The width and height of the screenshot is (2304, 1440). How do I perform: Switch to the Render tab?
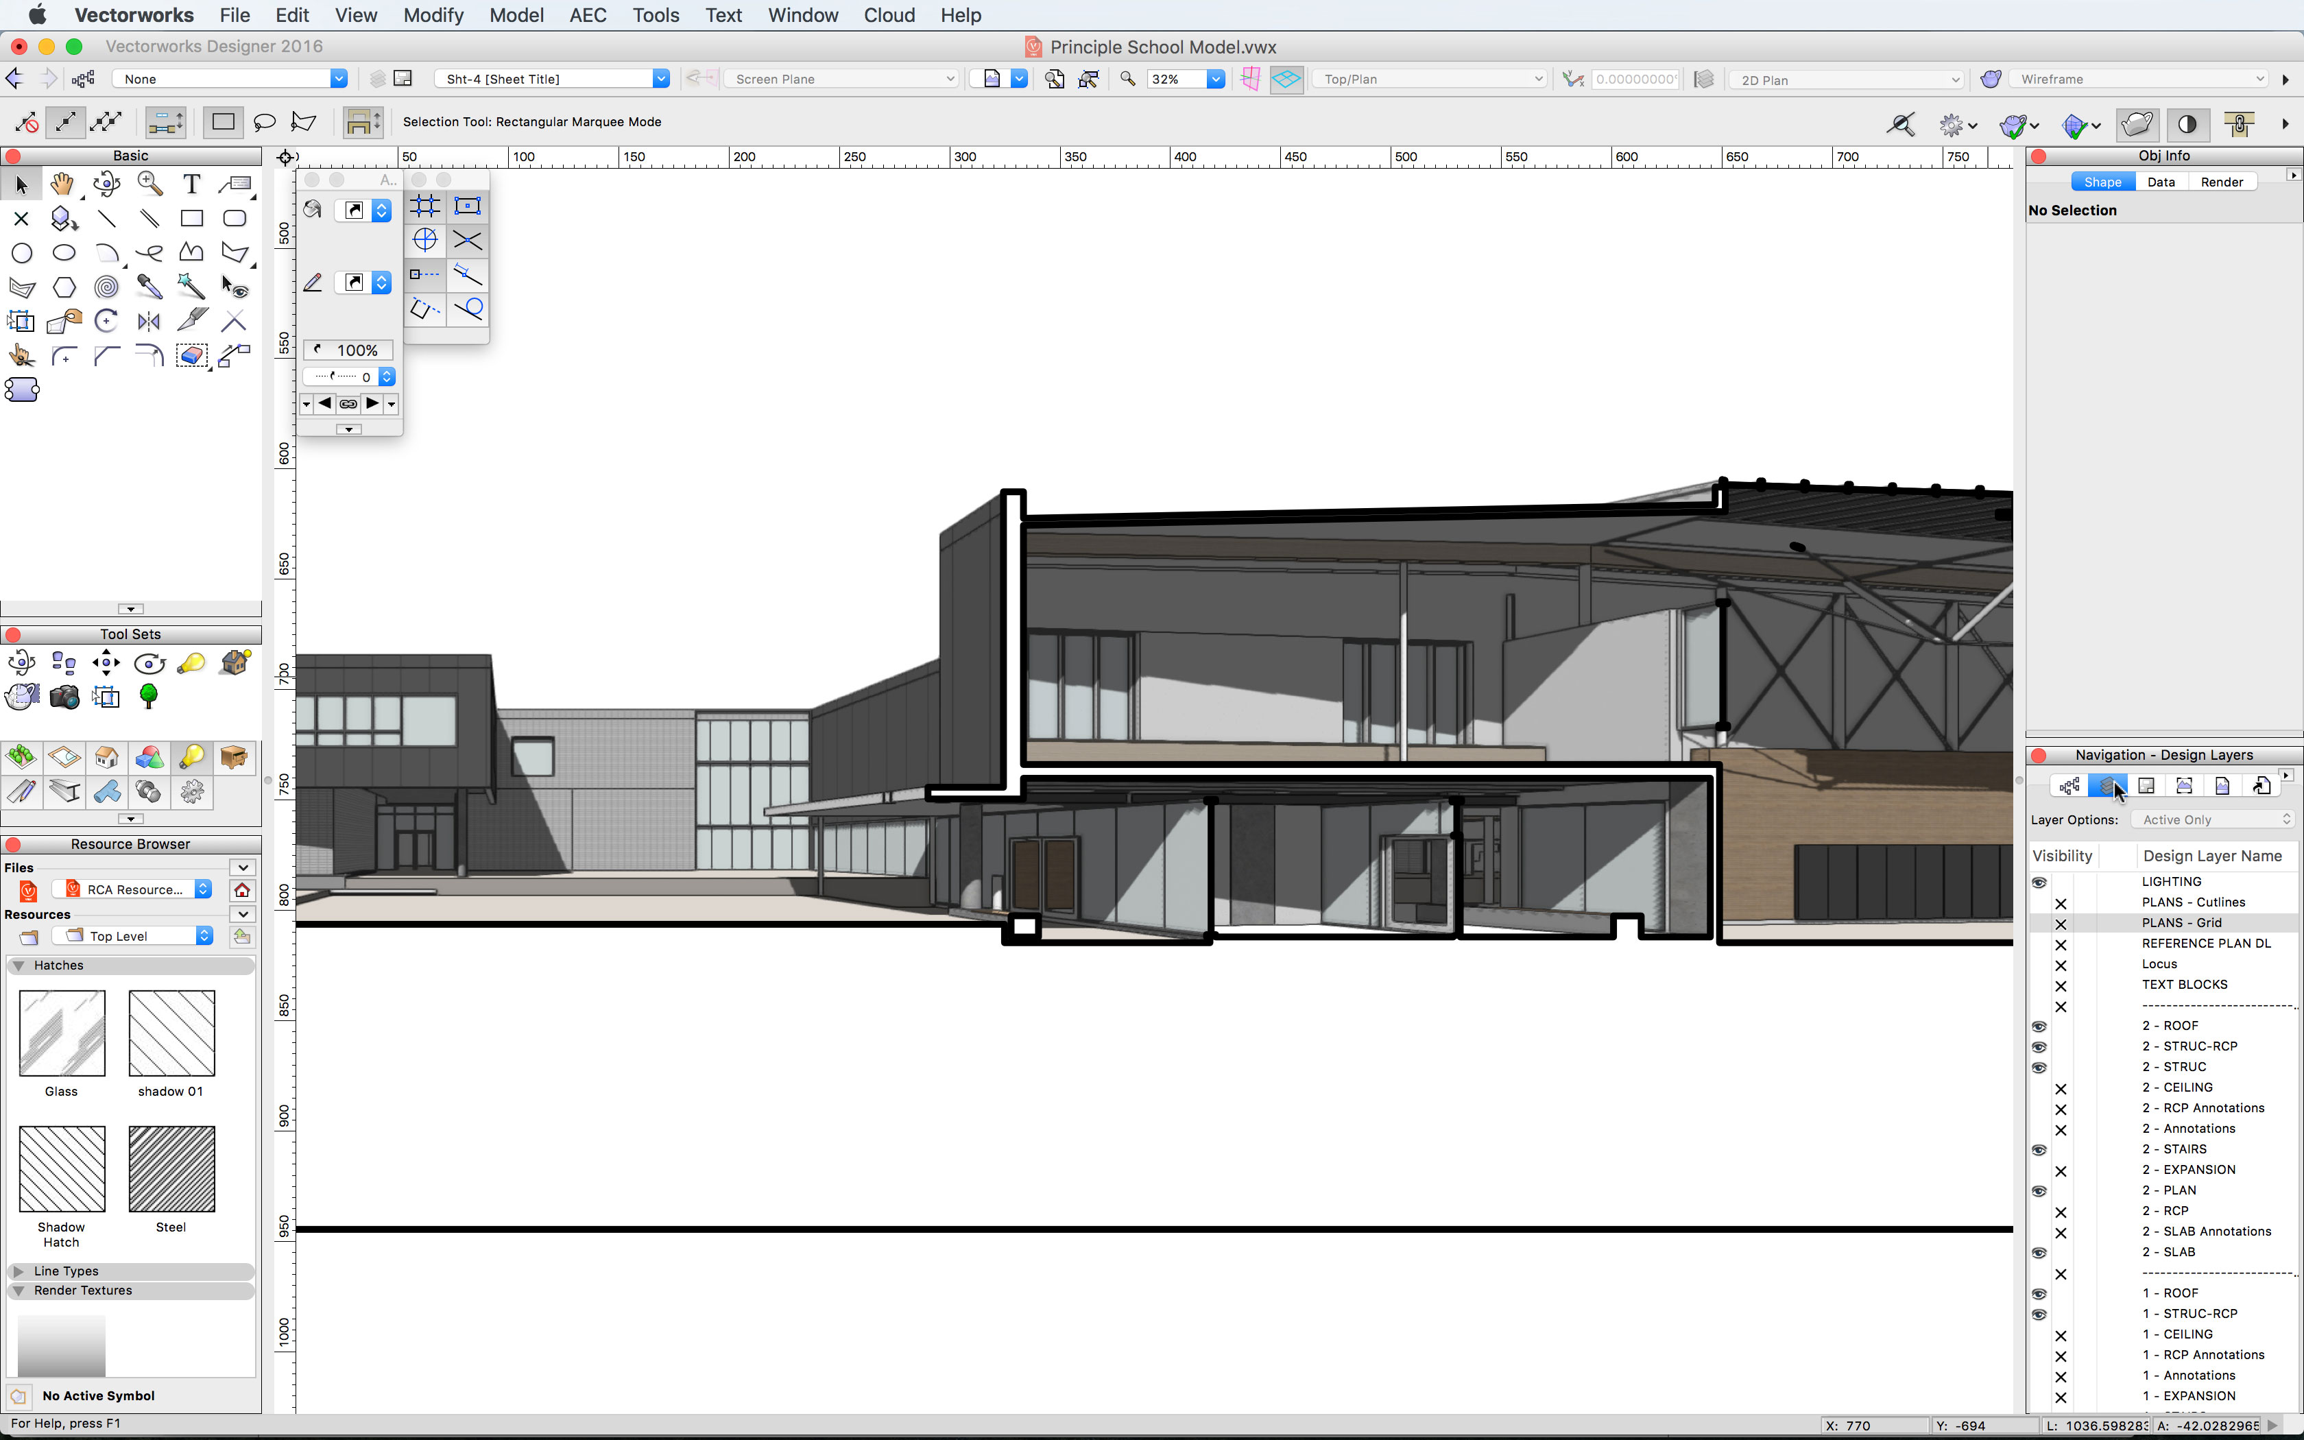point(2221,182)
